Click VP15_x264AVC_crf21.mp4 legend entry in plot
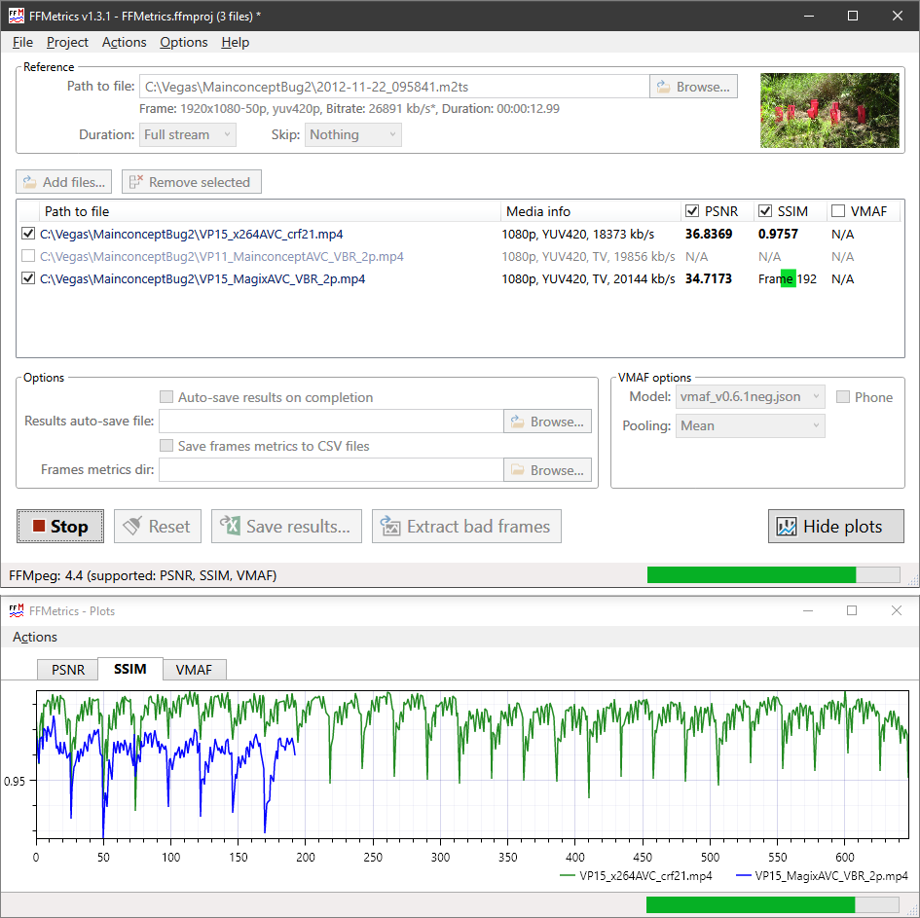This screenshot has width=920, height=918. click(636, 876)
